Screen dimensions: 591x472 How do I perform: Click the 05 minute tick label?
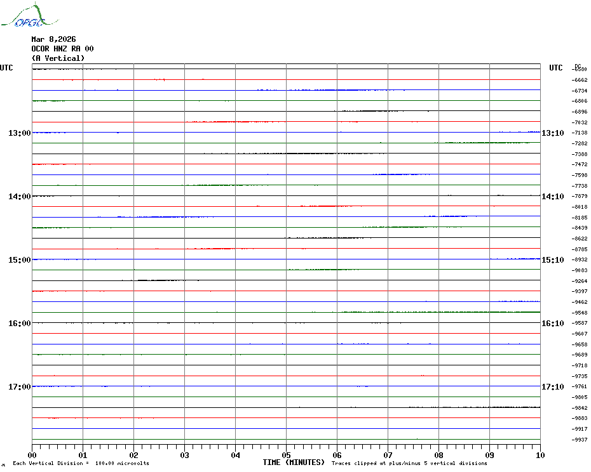[x=286, y=455]
